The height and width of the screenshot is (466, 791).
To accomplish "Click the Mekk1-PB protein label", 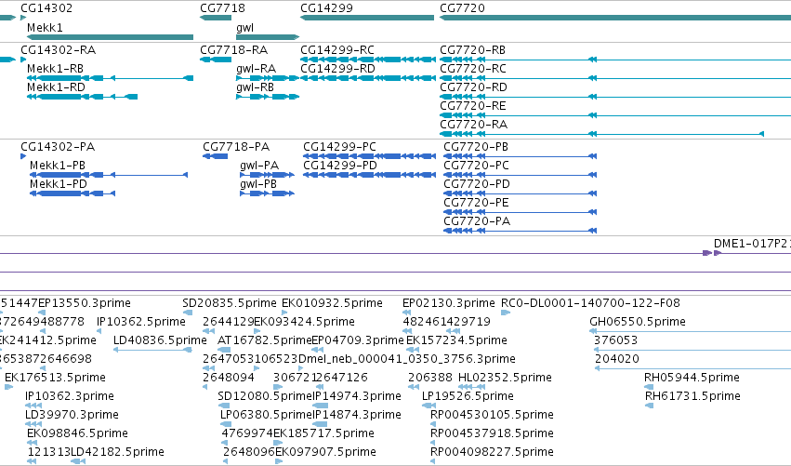I will pos(58,166).
